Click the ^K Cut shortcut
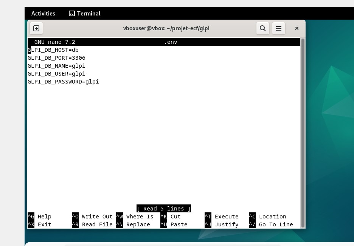This screenshot has width=354, height=246. (171, 217)
